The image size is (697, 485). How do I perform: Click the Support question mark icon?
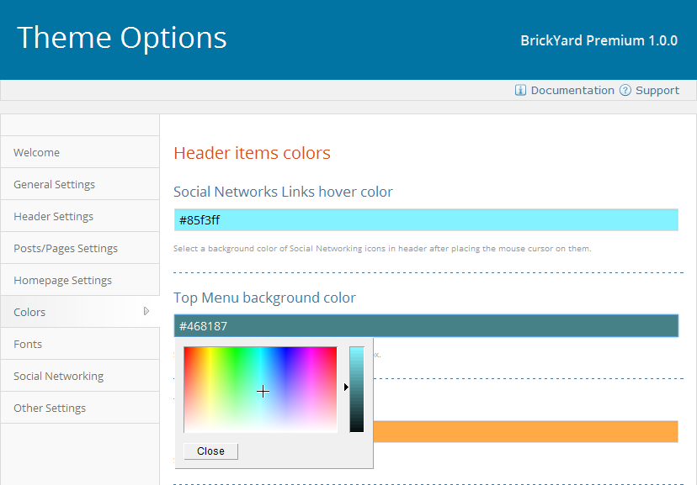coord(625,90)
